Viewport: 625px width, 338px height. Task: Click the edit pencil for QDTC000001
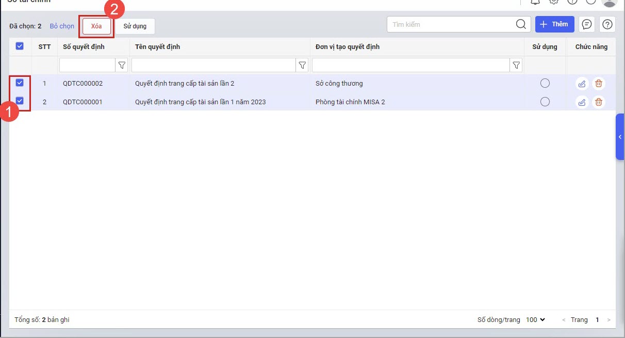coord(582,102)
